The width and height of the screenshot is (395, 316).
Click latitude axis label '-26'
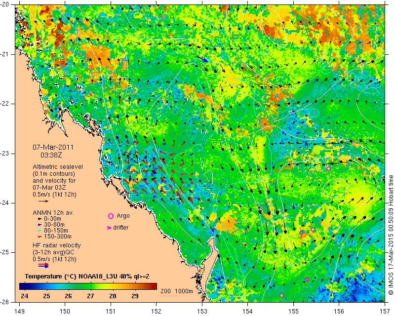(x=5, y=302)
